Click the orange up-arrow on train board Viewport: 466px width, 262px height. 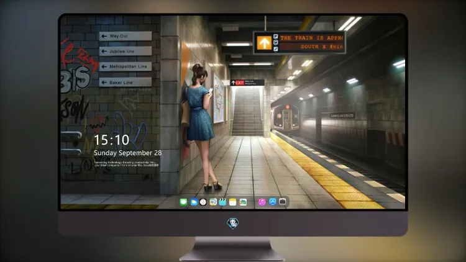(x=264, y=43)
